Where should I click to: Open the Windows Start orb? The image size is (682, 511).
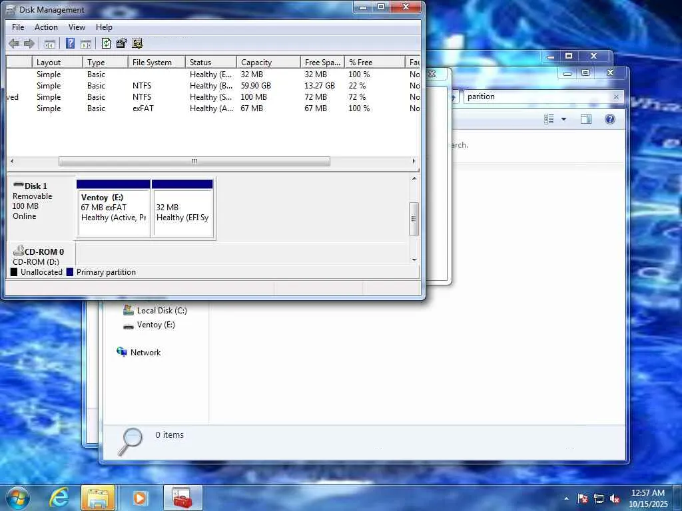pos(17,498)
